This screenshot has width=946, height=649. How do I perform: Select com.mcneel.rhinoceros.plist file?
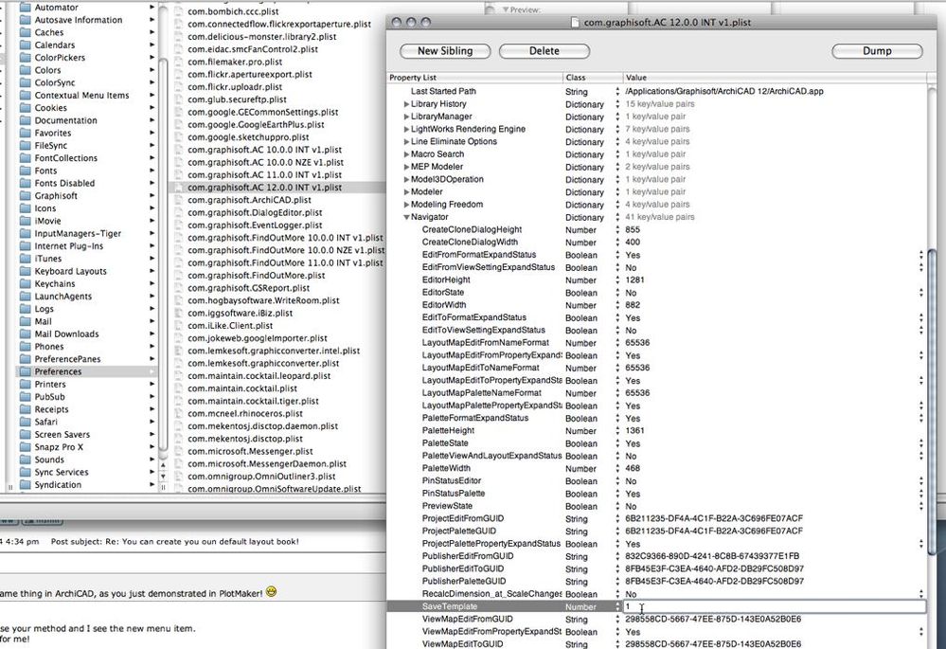pos(245,413)
